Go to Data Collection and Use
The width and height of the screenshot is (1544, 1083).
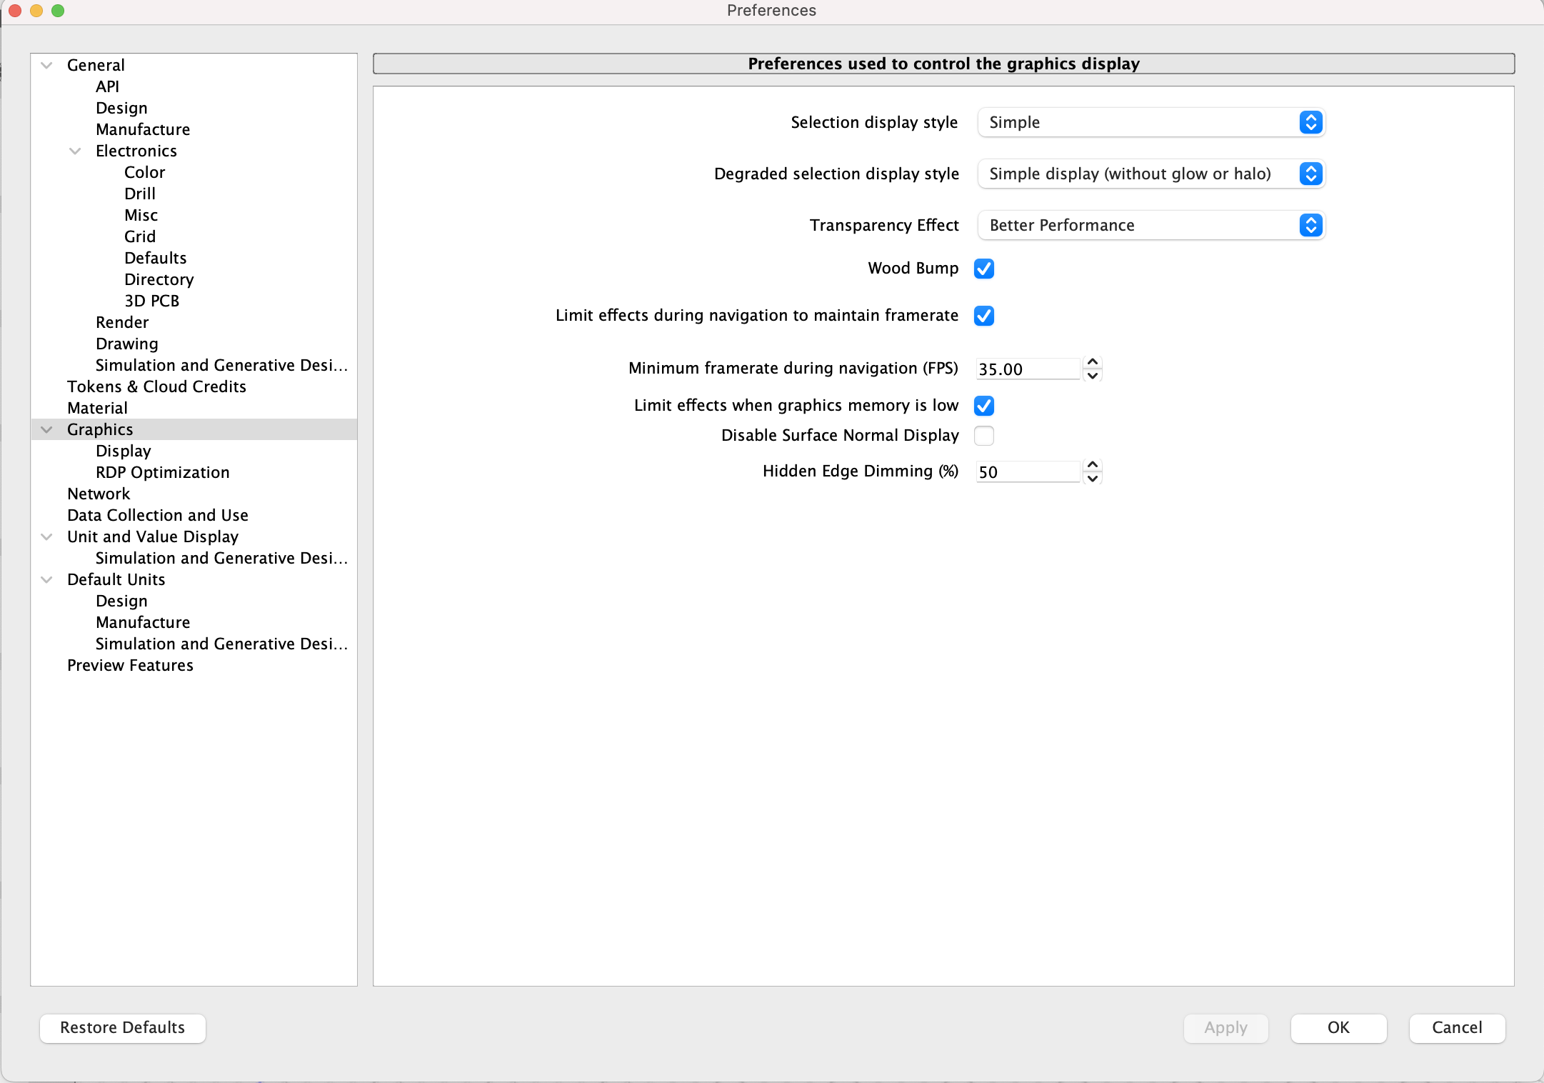(x=157, y=515)
